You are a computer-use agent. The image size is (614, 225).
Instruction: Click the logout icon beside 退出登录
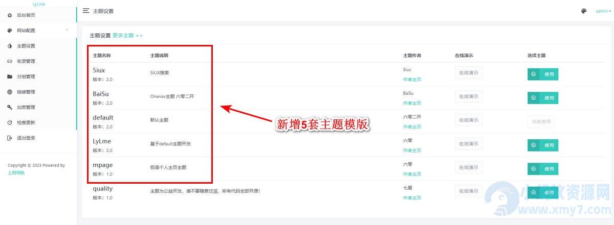[x=10, y=138]
